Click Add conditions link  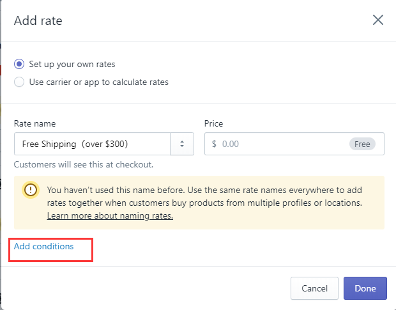(x=44, y=246)
